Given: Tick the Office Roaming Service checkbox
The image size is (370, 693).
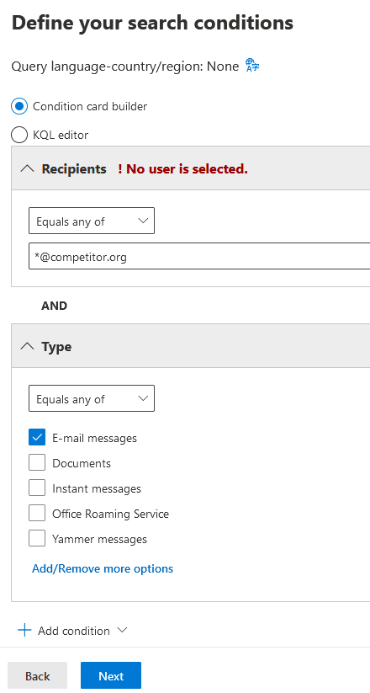Looking at the screenshot, I should [x=37, y=513].
